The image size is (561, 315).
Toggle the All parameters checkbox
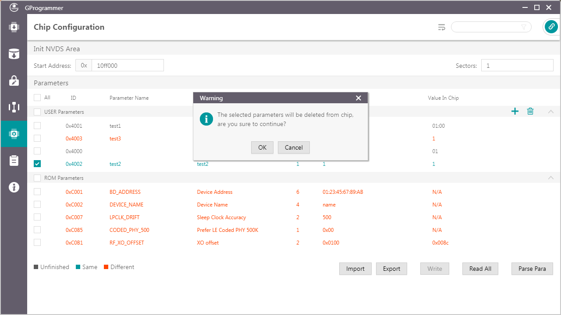[37, 98]
